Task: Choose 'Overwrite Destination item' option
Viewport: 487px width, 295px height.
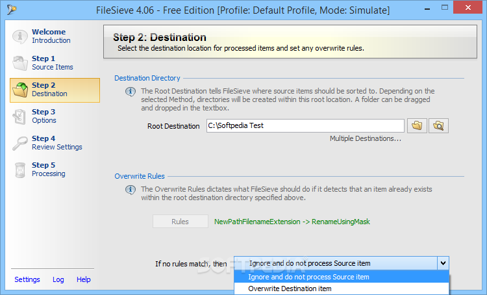Action: (x=342, y=289)
